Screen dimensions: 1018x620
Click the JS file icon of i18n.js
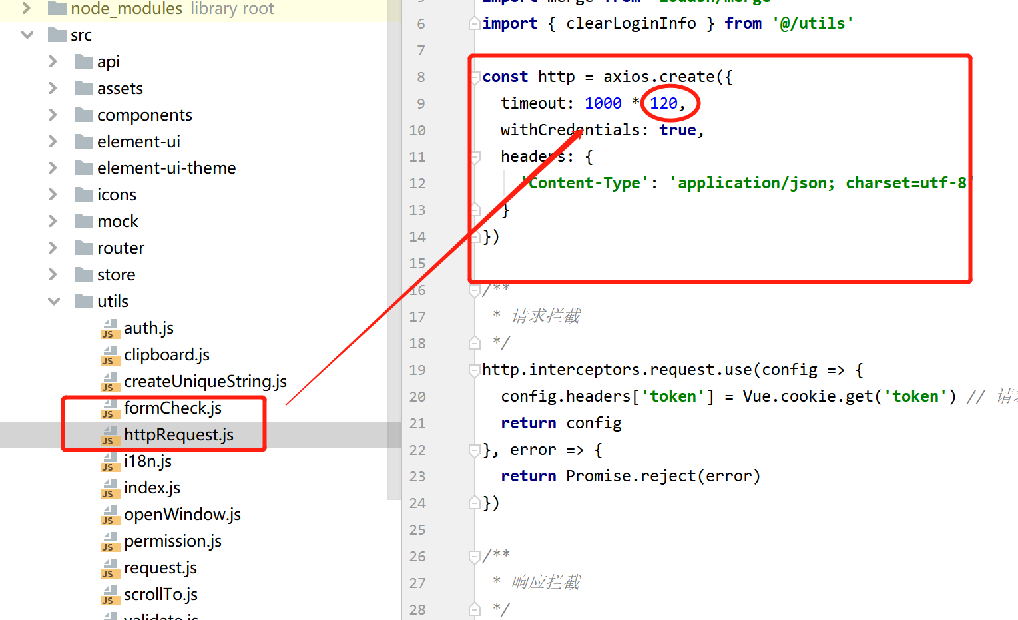110,462
